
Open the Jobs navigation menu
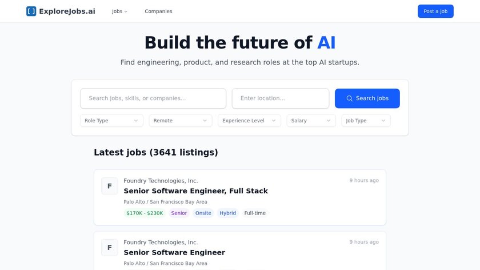119,11
